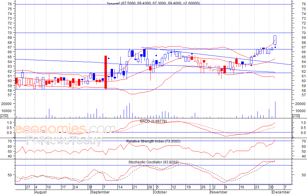Click the 24 date label in August
307x194 pixels.
pos(76,187)
